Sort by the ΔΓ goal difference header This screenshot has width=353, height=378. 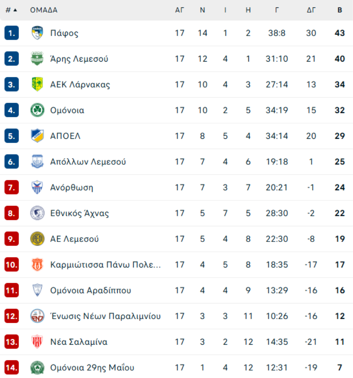pos(311,10)
